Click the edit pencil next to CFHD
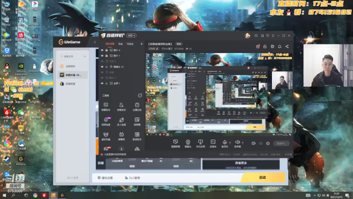This screenshot has width=353, height=199. [157, 49]
